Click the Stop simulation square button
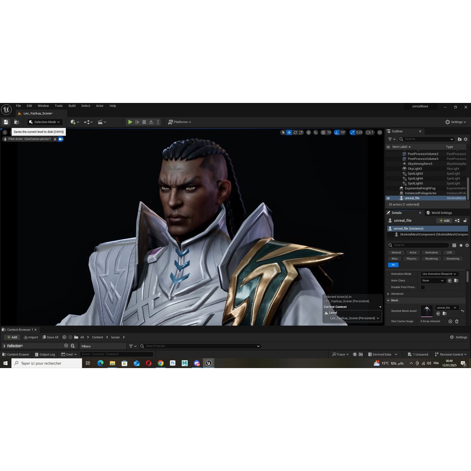The height and width of the screenshot is (471, 471). coord(144,122)
